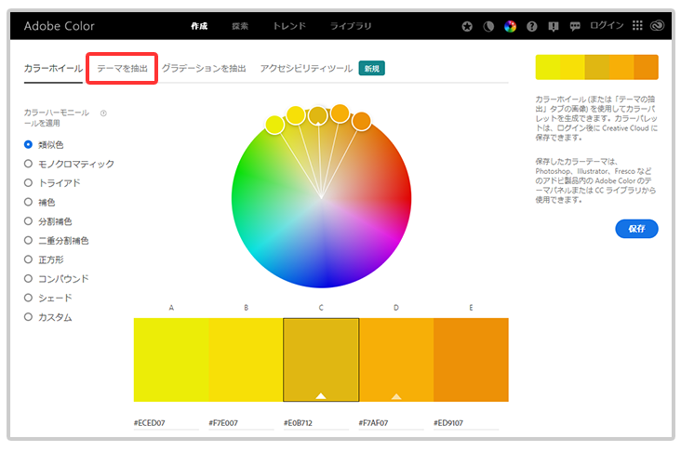This screenshot has width=681, height=452.
Task: Click first yellow swatch in top-right palette preview
Action: tap(548, 67)
